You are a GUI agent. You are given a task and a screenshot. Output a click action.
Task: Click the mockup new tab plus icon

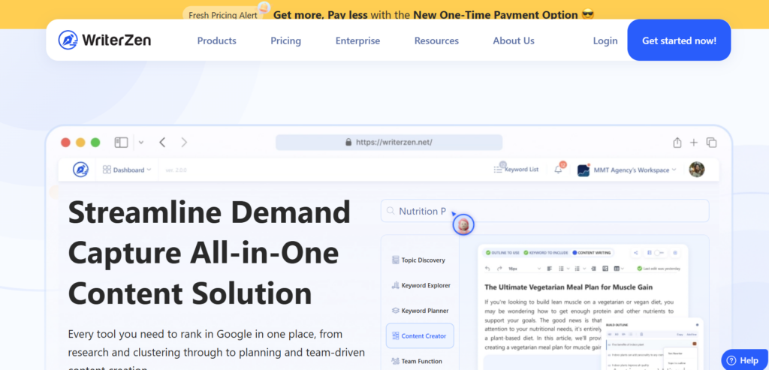click(x=693, y=143)
